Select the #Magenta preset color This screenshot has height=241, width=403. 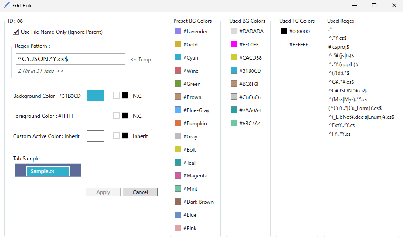click(x=191, y=175)
